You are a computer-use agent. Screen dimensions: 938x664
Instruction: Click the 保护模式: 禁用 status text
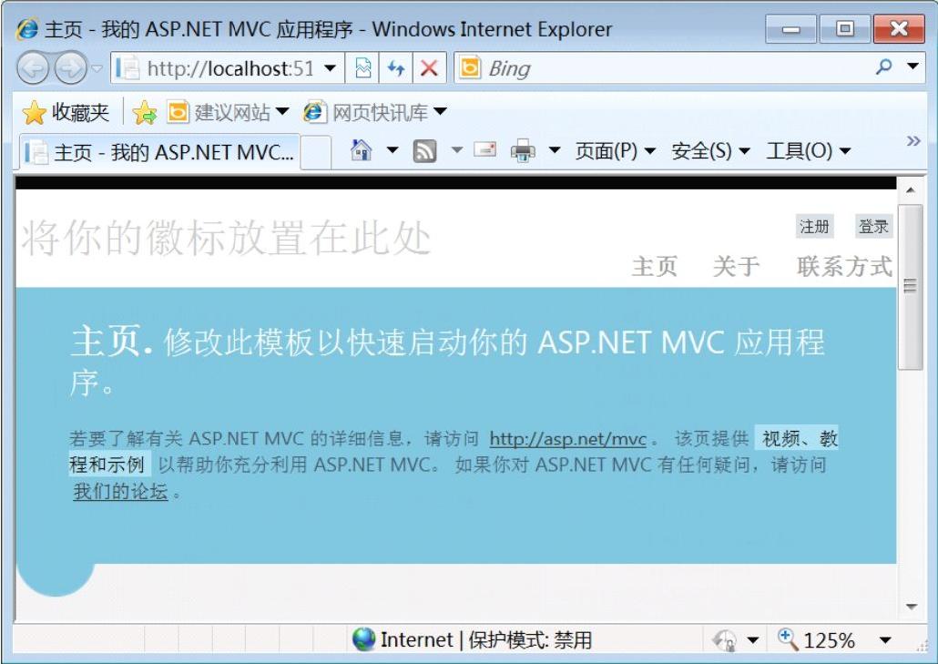click(x=530, y=640)
